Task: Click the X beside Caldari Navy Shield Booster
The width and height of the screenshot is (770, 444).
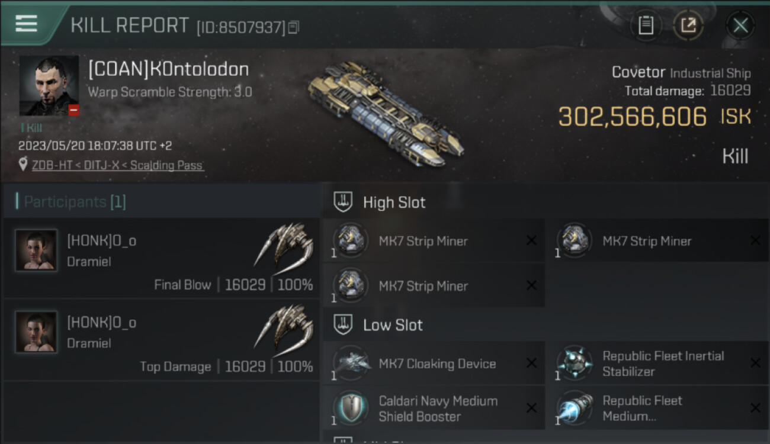Action: click(x=531, y=408)
